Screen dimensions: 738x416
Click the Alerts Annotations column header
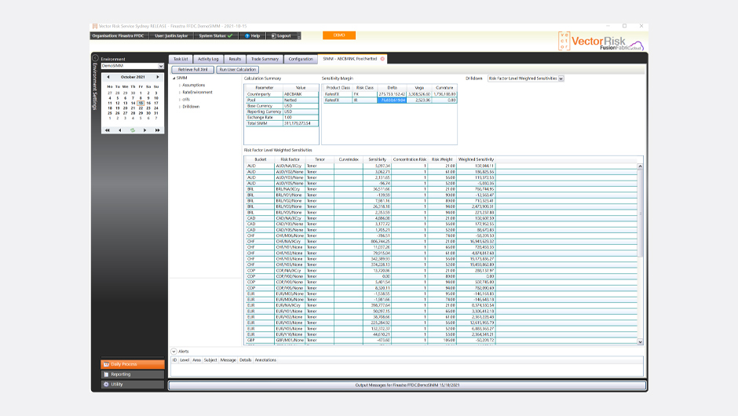tap(265, 360)
